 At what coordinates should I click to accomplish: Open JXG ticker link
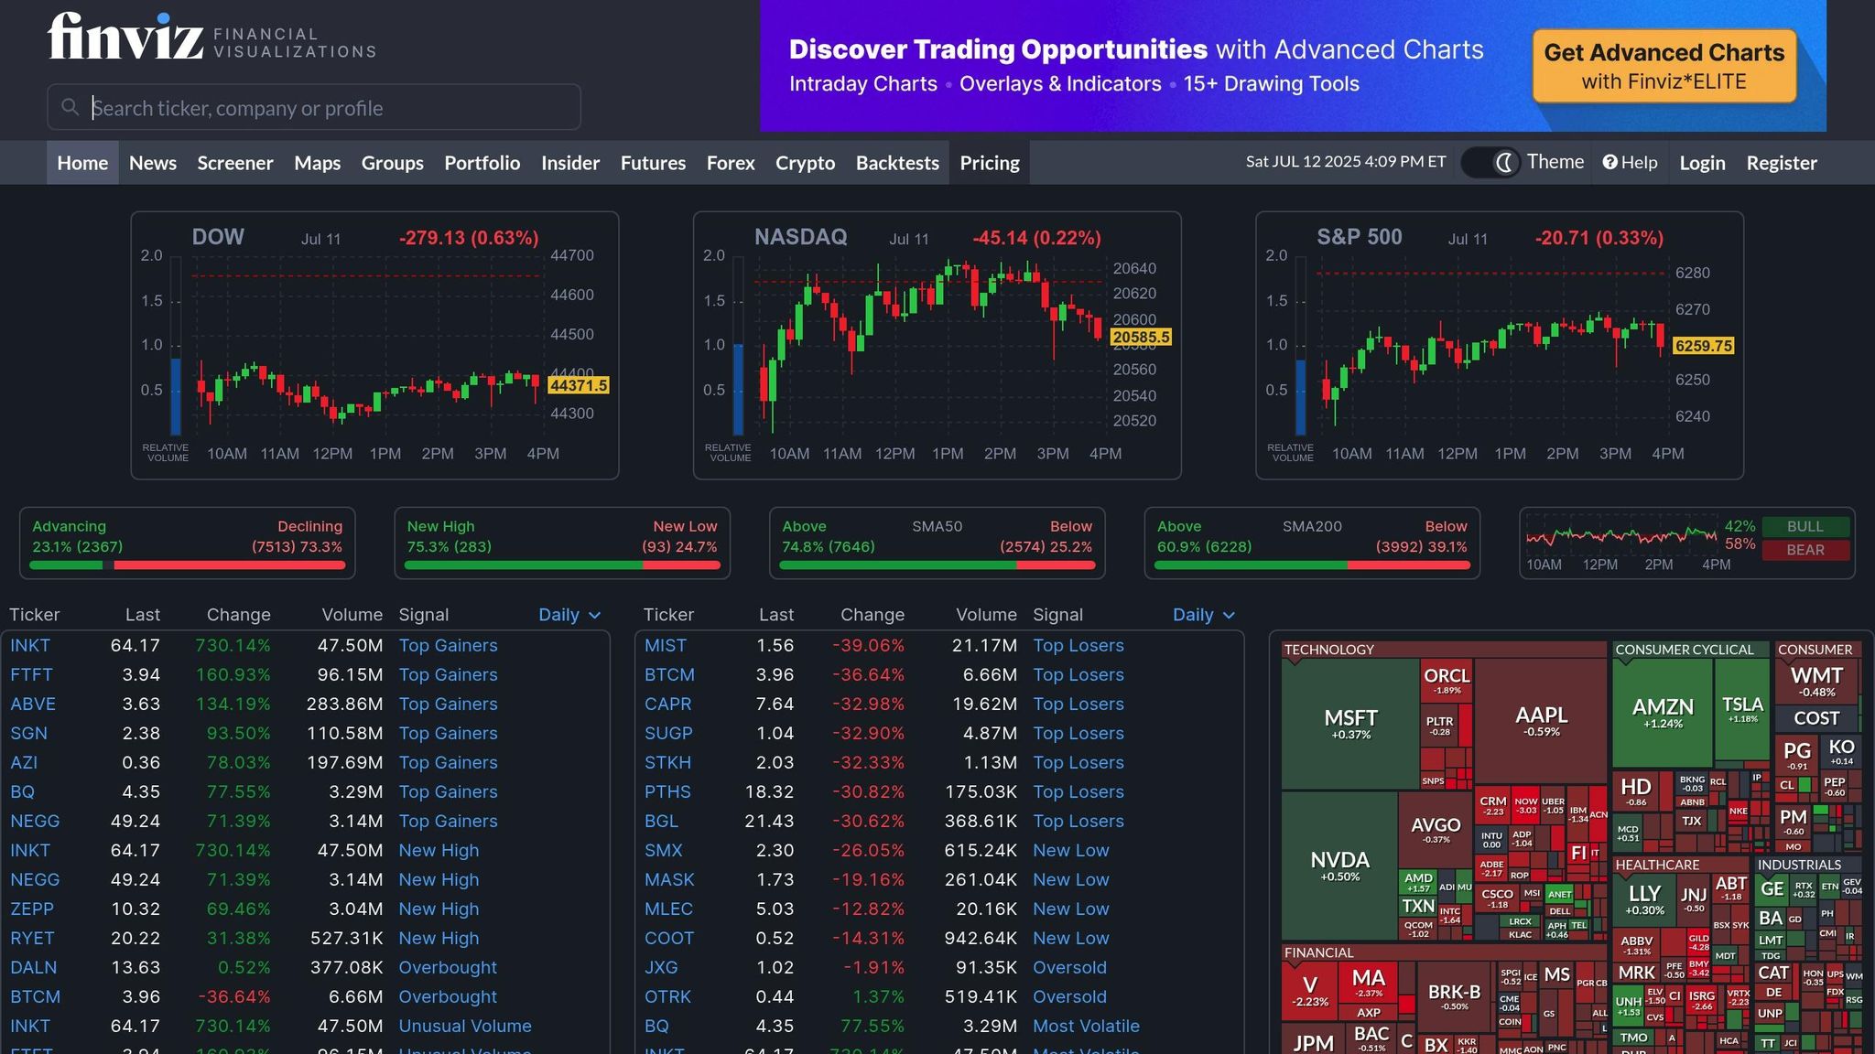[x=661, y=967]
